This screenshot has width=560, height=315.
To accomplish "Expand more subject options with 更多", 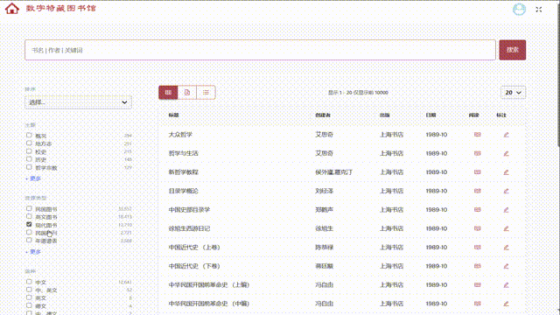I will tap(33, 178).
